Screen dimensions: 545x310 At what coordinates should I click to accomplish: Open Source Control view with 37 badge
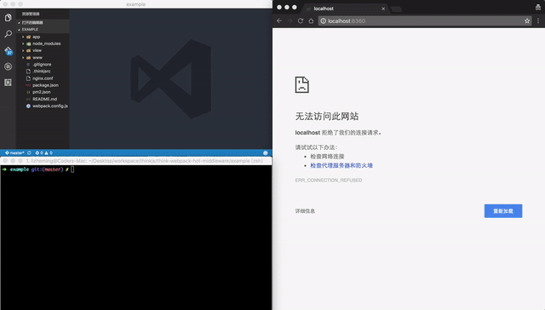point(9,51)
